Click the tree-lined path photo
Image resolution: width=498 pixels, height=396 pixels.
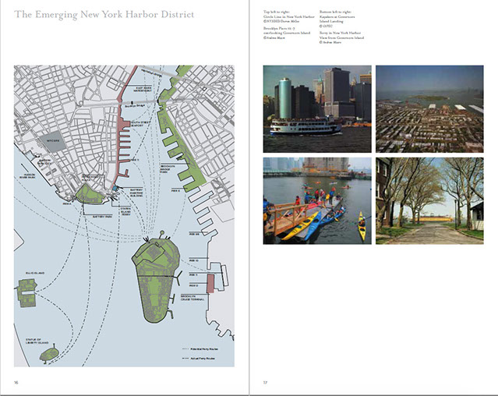pyautogui.click(x=429, y=200)
